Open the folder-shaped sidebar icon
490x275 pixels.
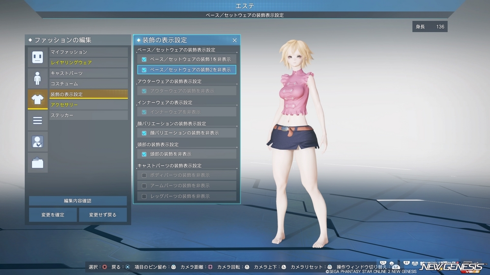[x=38, y=163]
